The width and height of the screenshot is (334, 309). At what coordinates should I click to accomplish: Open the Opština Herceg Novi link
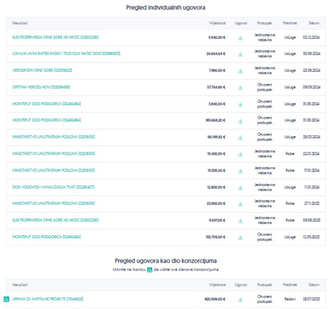coord(41,88)
